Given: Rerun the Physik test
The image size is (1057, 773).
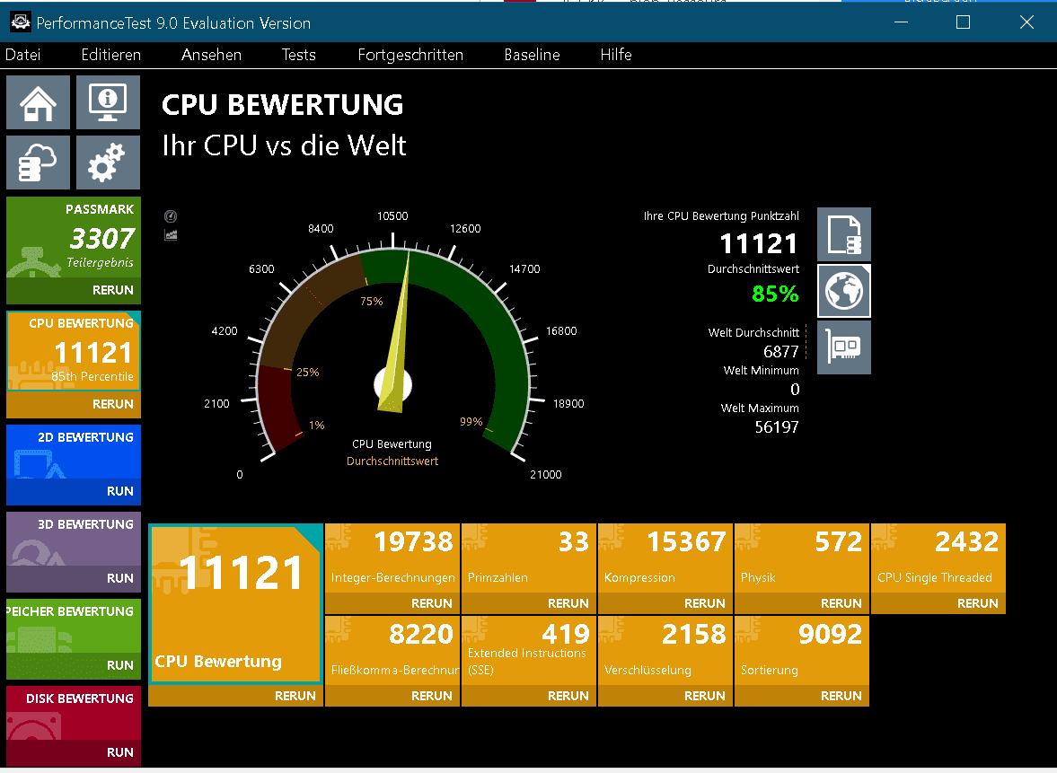Looking at the screenshot, I should 802,603.
